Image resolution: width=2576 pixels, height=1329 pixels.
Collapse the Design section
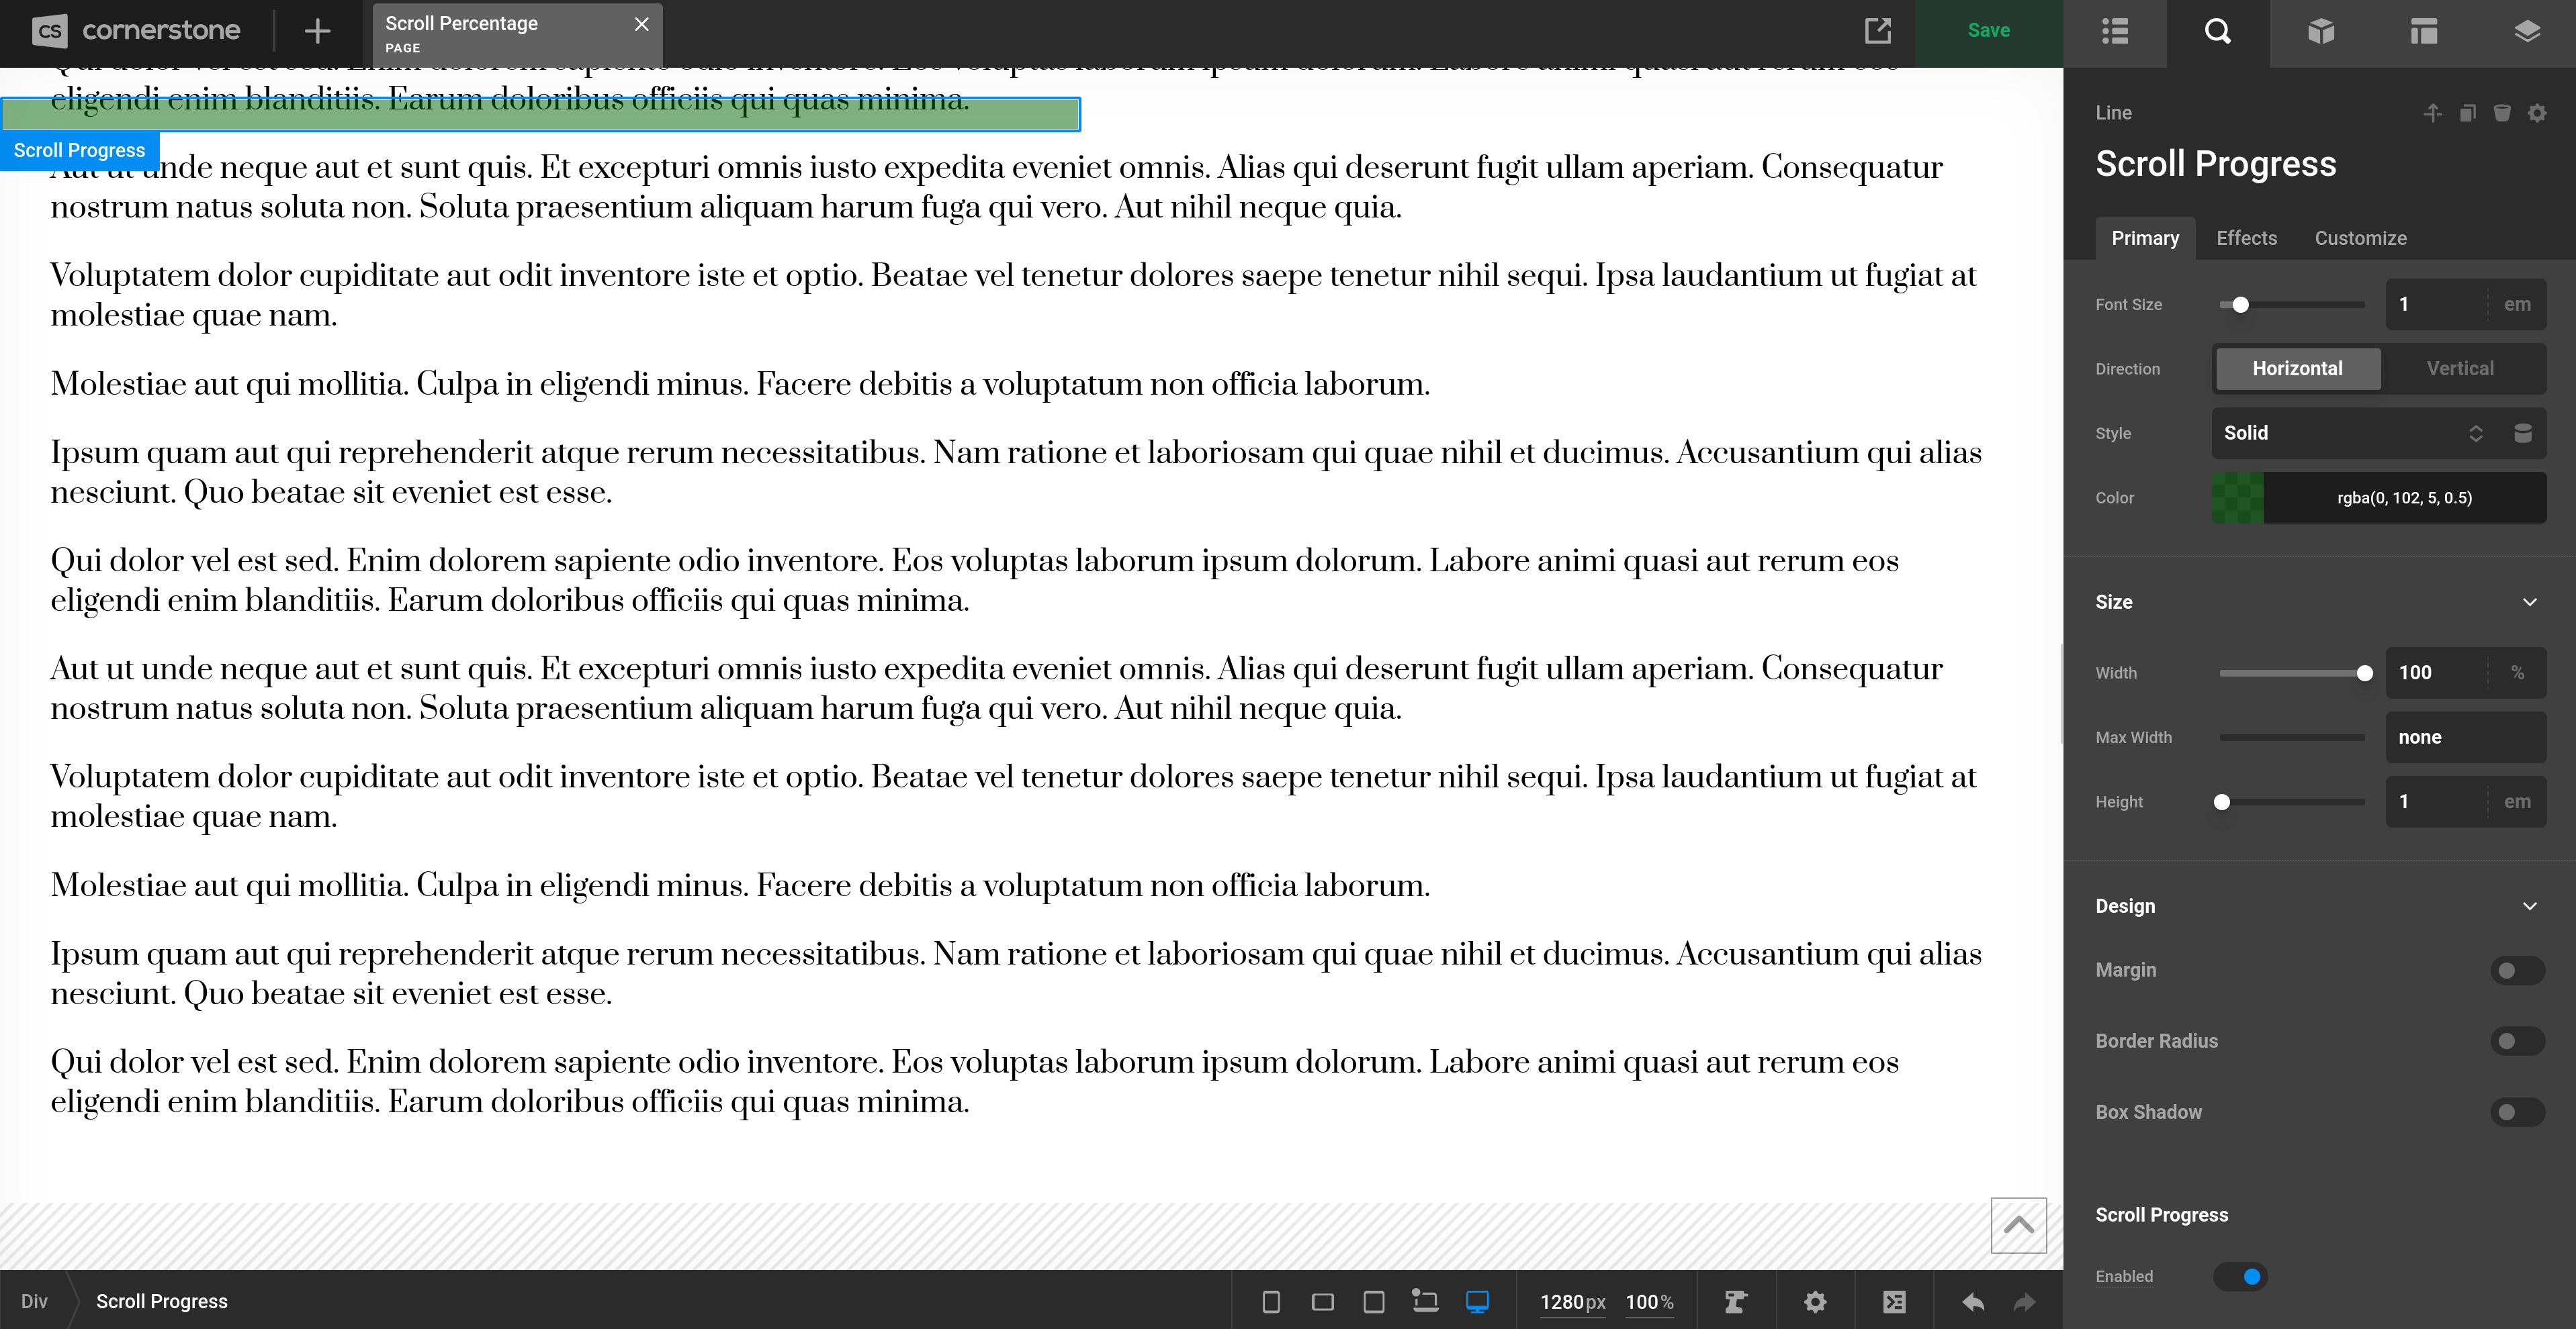click(2529, 906)
